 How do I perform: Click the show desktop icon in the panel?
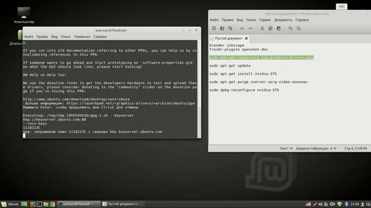pyautogui.click(x=24, y=204)
